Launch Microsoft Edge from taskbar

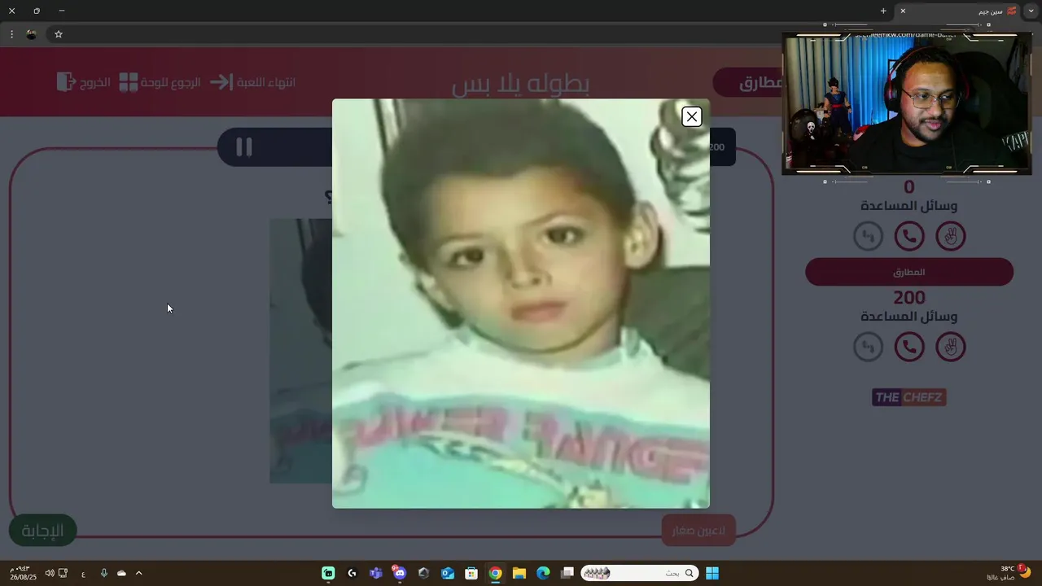[x=543, y=573]
